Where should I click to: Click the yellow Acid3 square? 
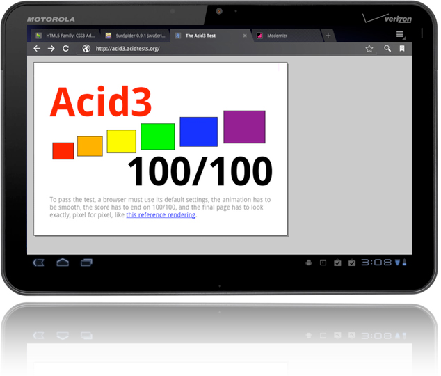click(122, 142)
